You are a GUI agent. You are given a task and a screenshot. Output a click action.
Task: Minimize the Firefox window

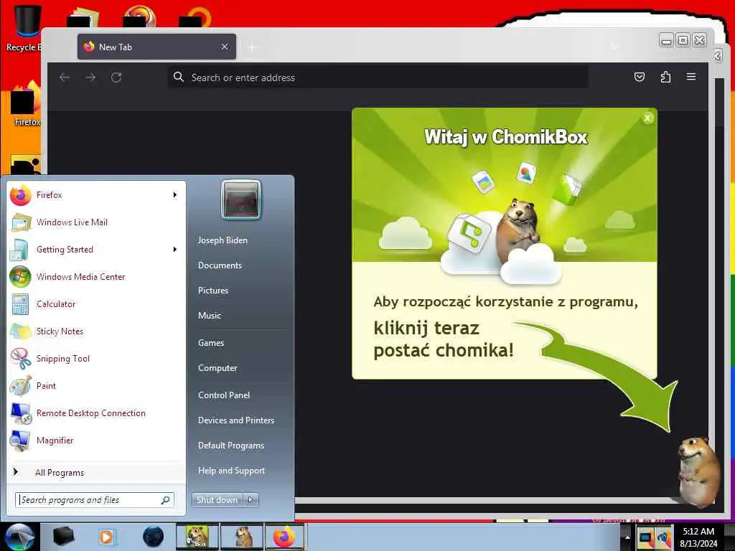665,41
